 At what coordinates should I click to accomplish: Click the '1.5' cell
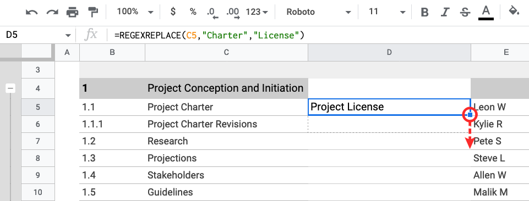[x=112, y=192]
